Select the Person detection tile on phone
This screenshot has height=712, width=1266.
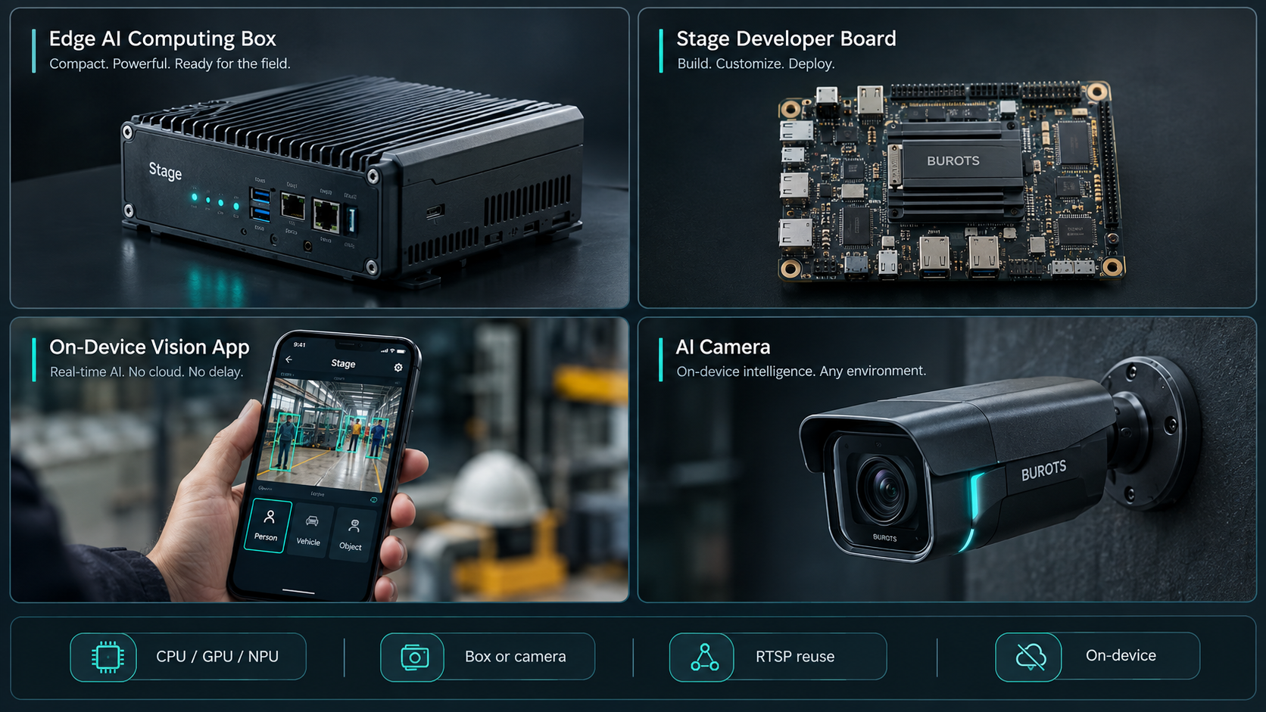pos(267,525)
